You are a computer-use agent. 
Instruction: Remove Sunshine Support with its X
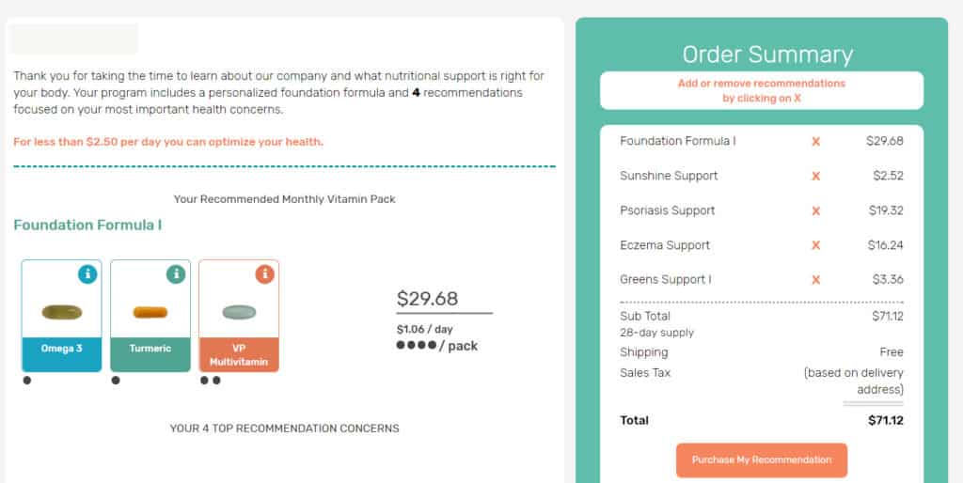tap(815, 177)
